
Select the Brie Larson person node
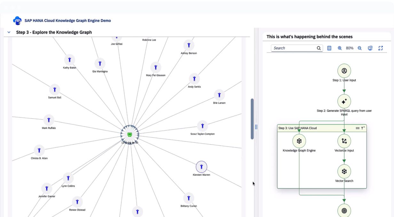click(x=219, y=95)
